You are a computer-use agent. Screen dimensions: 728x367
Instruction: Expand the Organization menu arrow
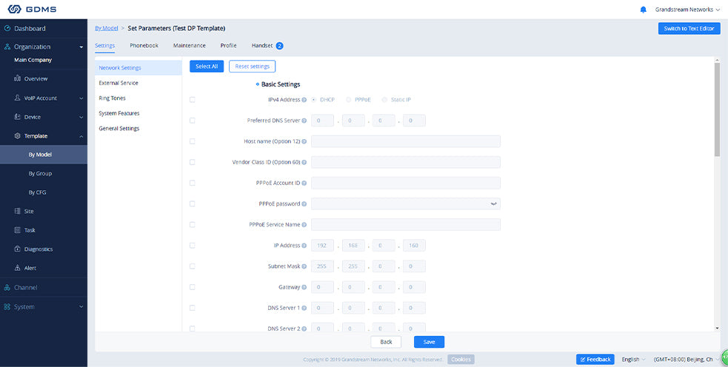(81, 47)
